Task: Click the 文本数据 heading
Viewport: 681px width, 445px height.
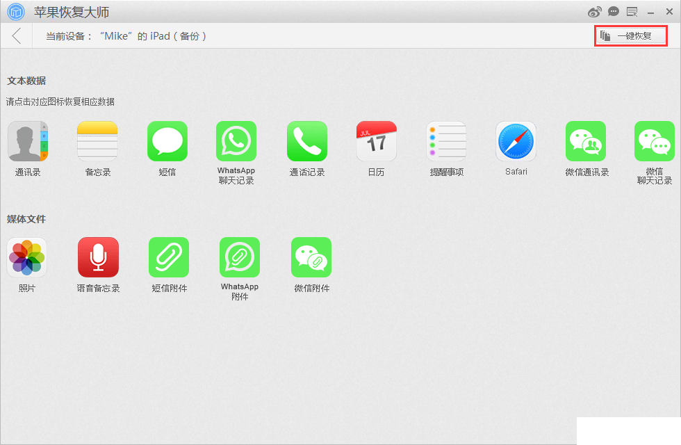Action: [x=26, y=81]
